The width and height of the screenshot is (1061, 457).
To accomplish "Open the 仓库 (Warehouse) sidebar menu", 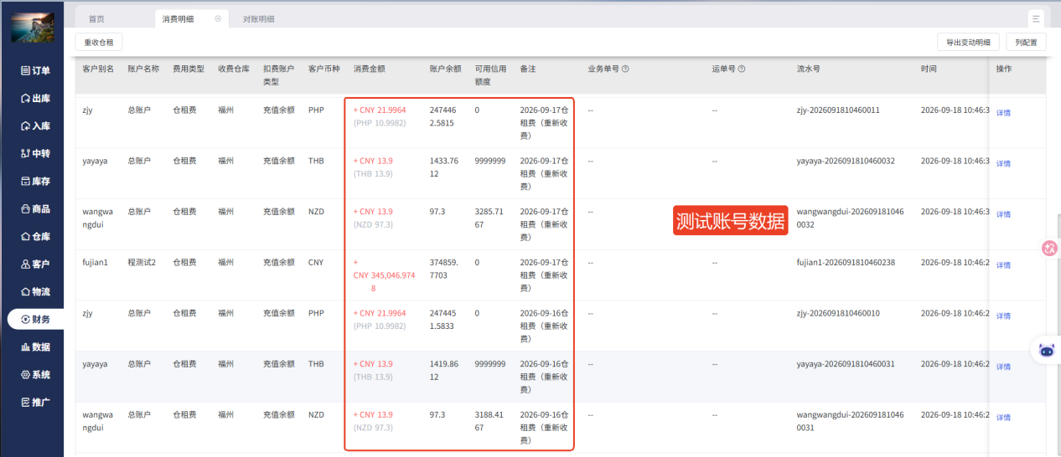I will pos(35,237).
